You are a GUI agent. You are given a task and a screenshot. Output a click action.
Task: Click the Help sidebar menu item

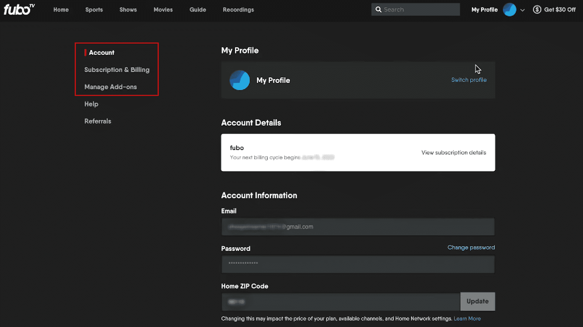coord(91,104)
